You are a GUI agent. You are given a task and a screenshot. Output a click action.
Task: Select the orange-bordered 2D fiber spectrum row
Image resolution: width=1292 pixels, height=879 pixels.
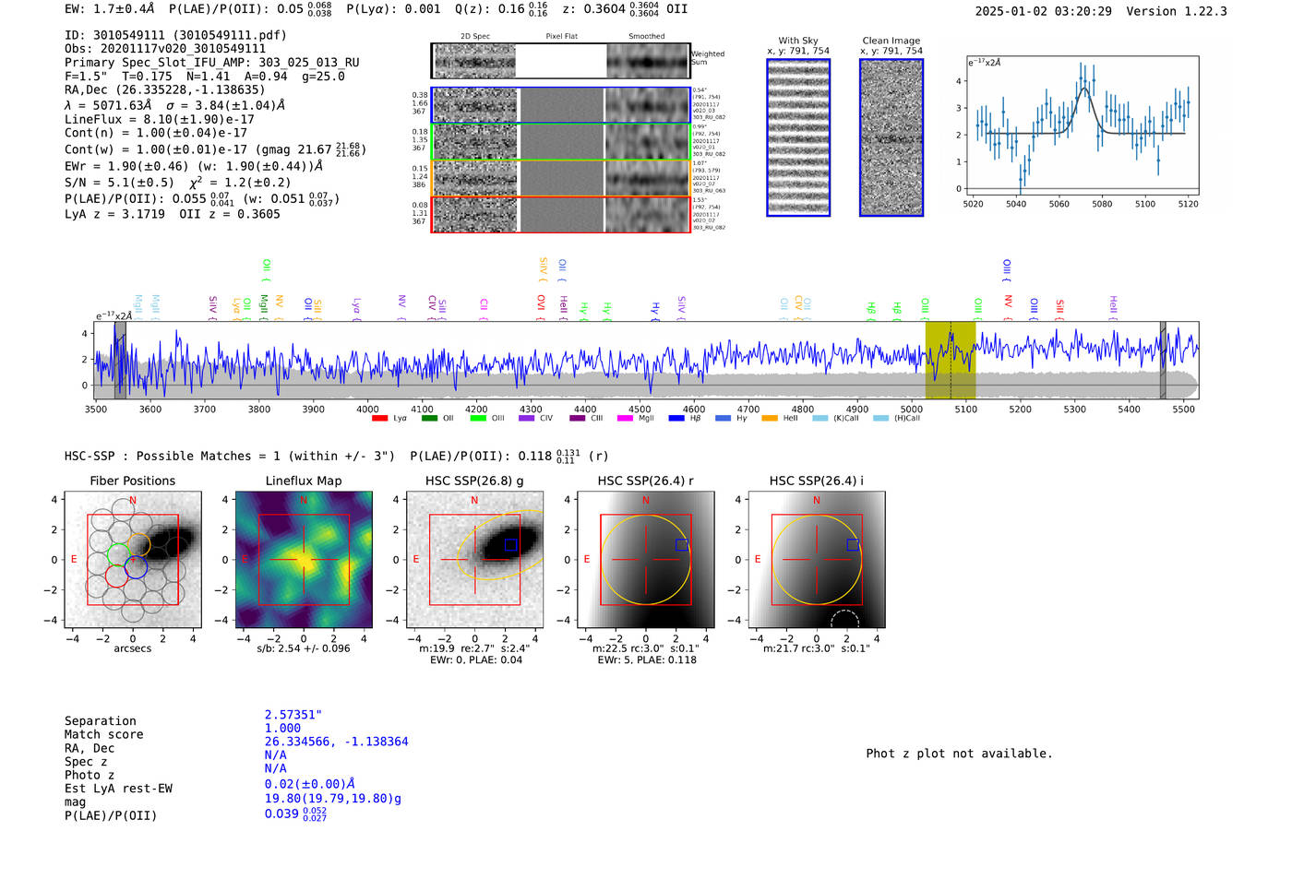tap(560, 178)
